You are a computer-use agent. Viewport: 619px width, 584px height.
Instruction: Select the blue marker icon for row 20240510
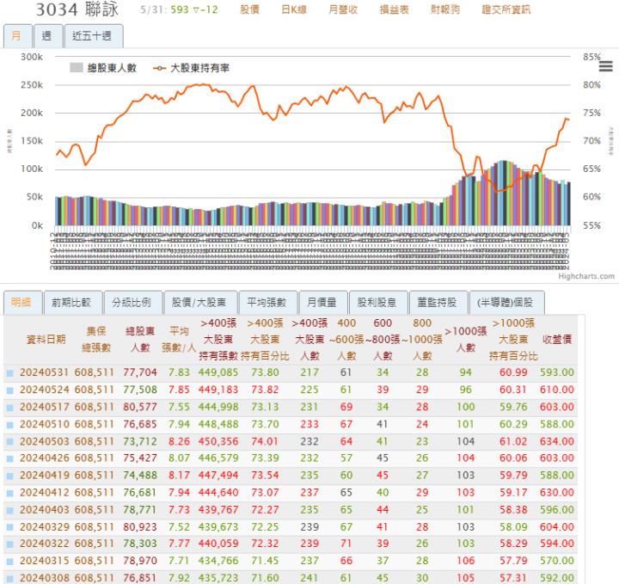click(10, 424)
